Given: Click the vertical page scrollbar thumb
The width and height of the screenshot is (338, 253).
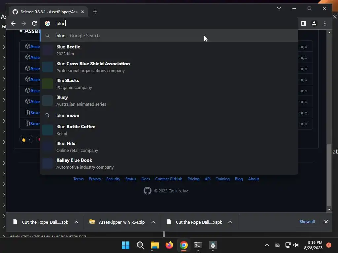Looking at the screenshot, I should pyautogui.click(x=329, y=175).
